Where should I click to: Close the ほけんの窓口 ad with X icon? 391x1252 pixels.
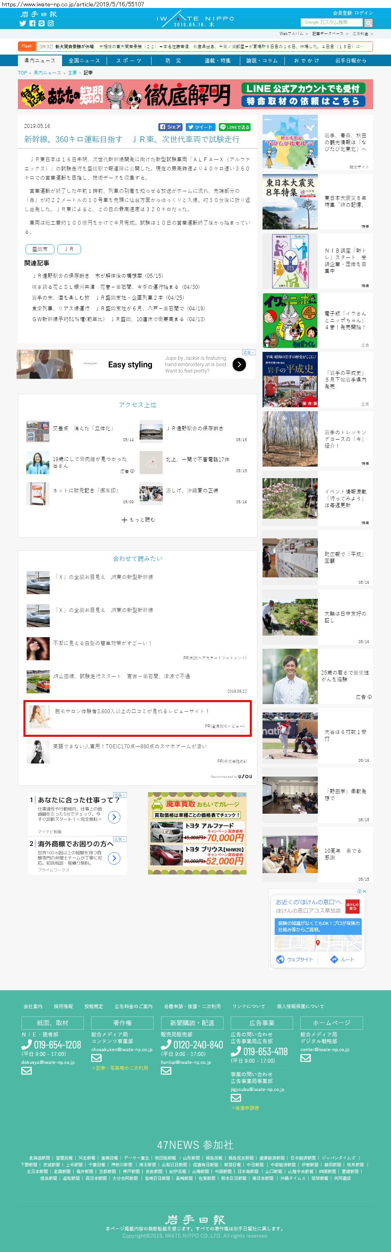pos(364,891)
